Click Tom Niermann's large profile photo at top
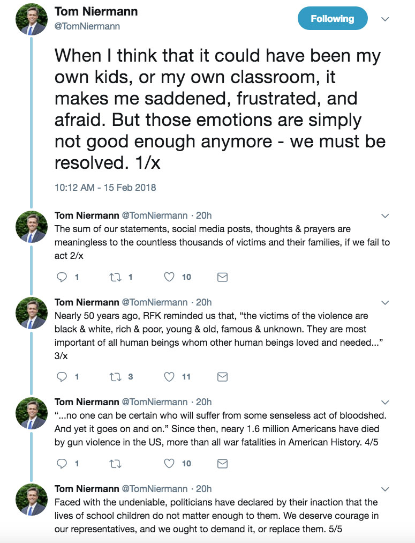 coord(32,19)
